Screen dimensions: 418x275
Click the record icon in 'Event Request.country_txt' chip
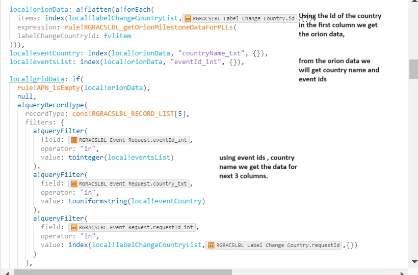point(74,184)
